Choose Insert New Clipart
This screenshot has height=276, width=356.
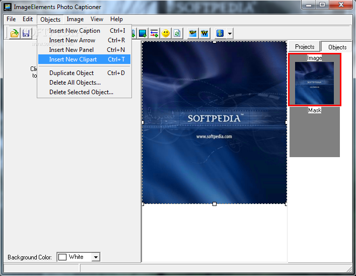[84, 59]
